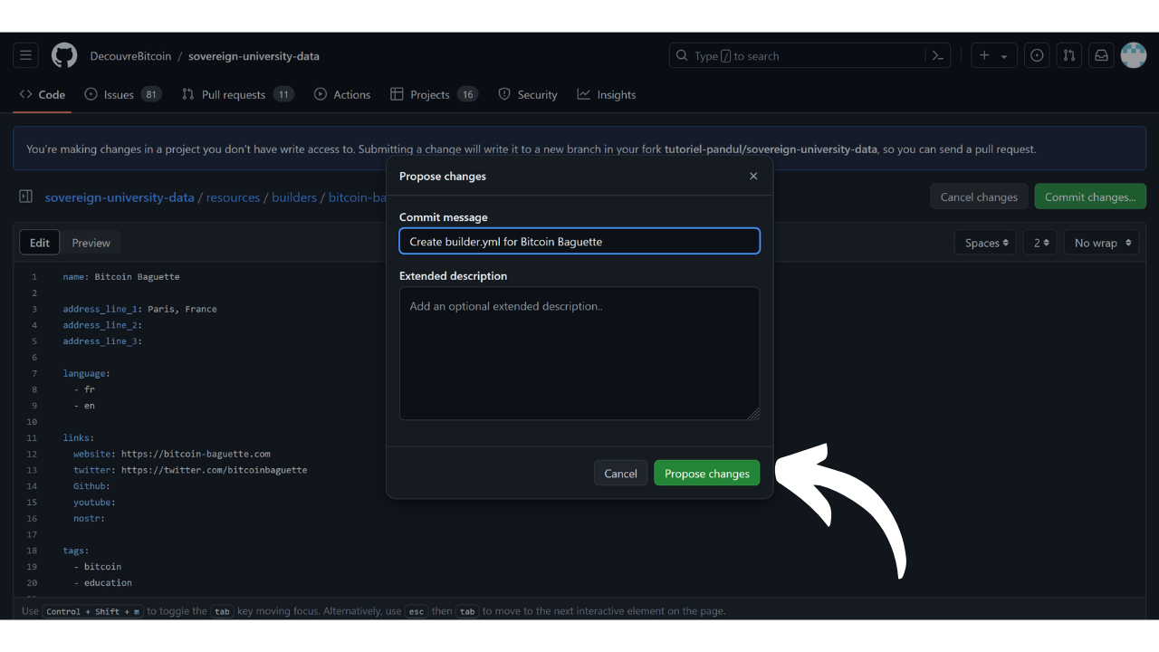This screenshot has width=1159, height=652.
Task: Open the notifications inbox icon
Action: (1101, 55)
